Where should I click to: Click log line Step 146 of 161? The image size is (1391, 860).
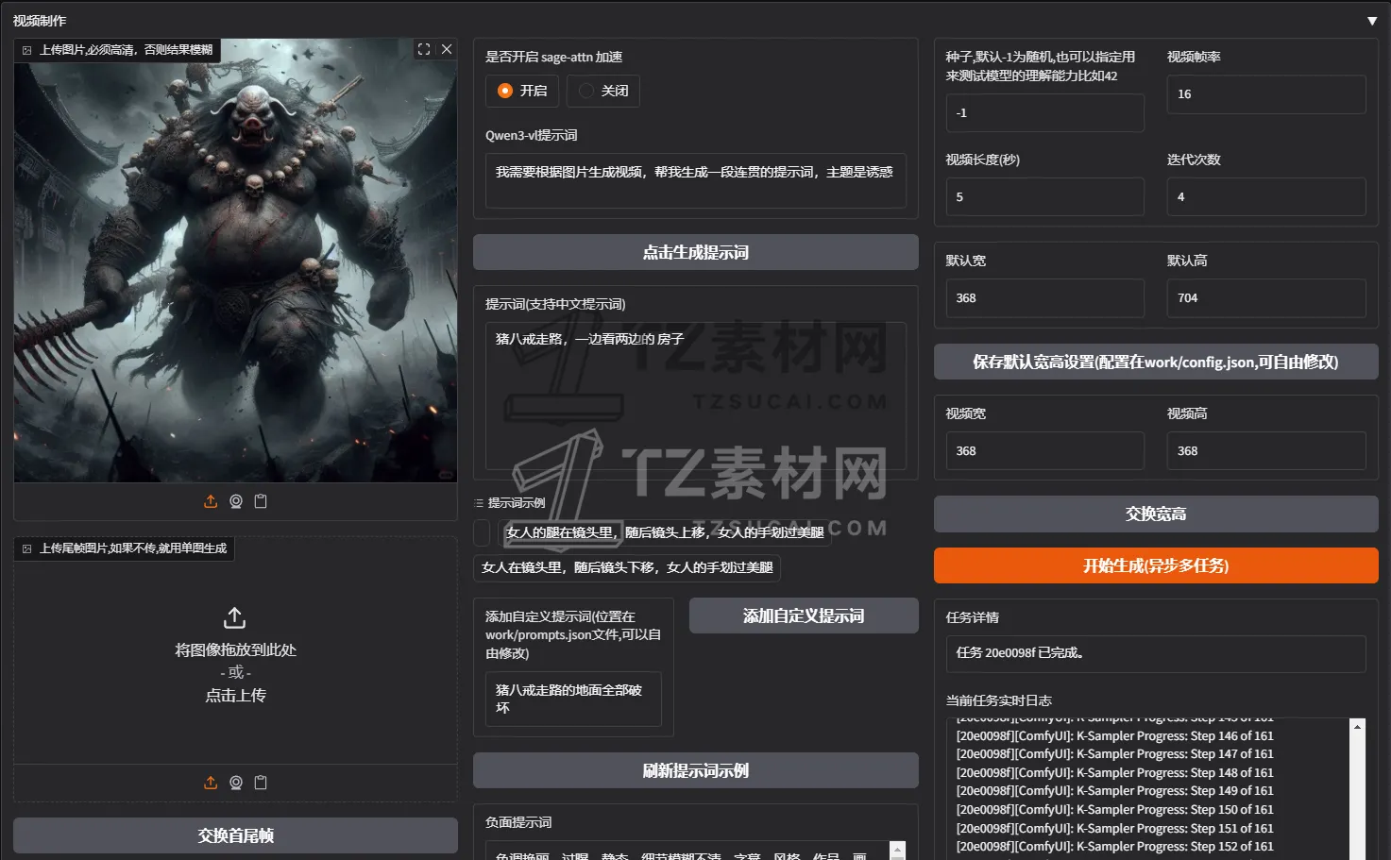point(1114,735)
